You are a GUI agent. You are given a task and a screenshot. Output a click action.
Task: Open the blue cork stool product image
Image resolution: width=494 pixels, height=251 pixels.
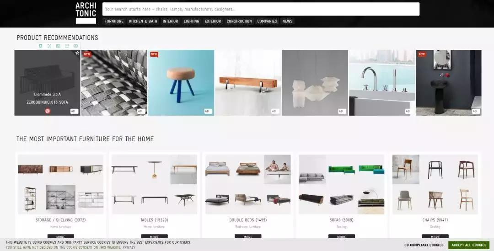point(181,83)
